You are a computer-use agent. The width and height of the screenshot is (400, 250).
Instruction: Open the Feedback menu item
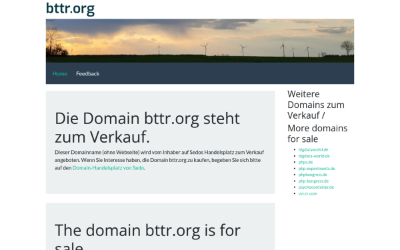click(x=88, y=74)
